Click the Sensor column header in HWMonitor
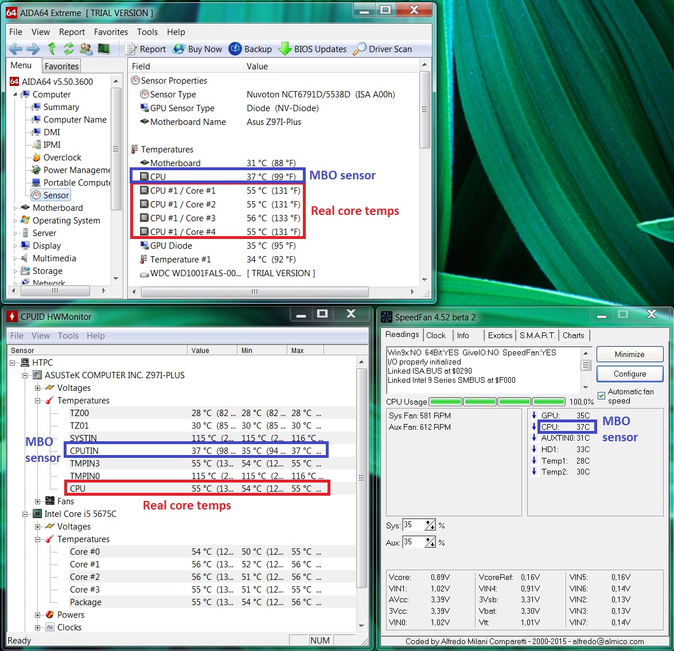 click(98, 350)
